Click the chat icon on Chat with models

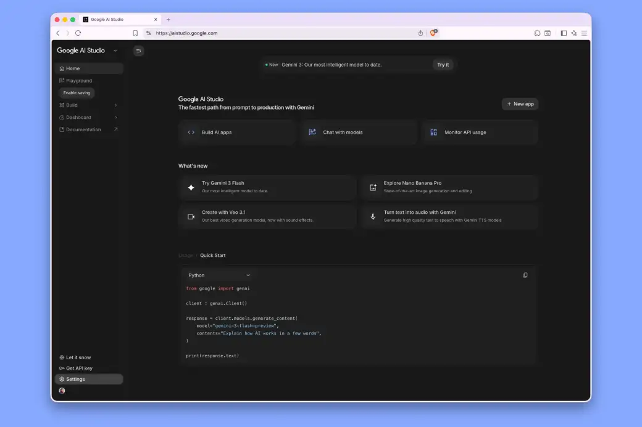click(x=312, y=132)
